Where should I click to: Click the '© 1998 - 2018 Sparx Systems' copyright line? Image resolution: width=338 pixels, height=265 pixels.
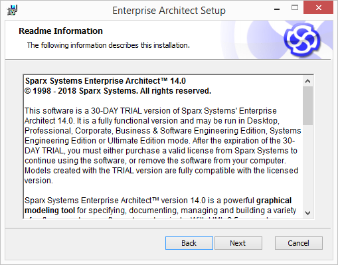[x=118, y=91]
